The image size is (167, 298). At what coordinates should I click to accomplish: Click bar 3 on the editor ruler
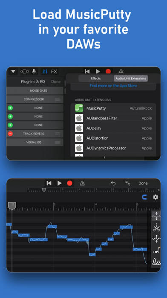tap(54, 205)
